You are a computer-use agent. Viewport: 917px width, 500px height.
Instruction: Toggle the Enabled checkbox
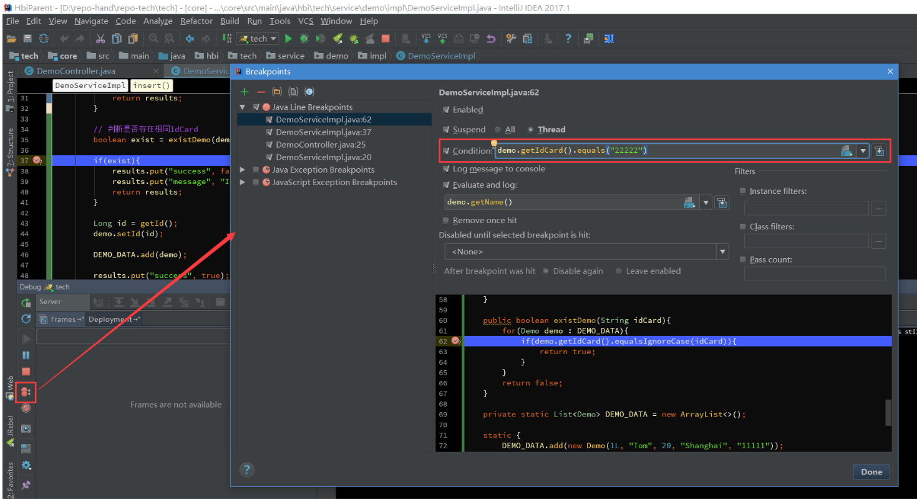tap(446, 110)
